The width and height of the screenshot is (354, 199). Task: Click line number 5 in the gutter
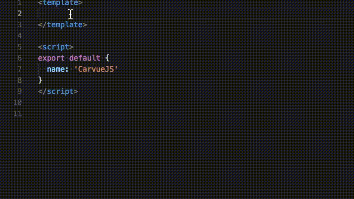[x=19, y=47]
